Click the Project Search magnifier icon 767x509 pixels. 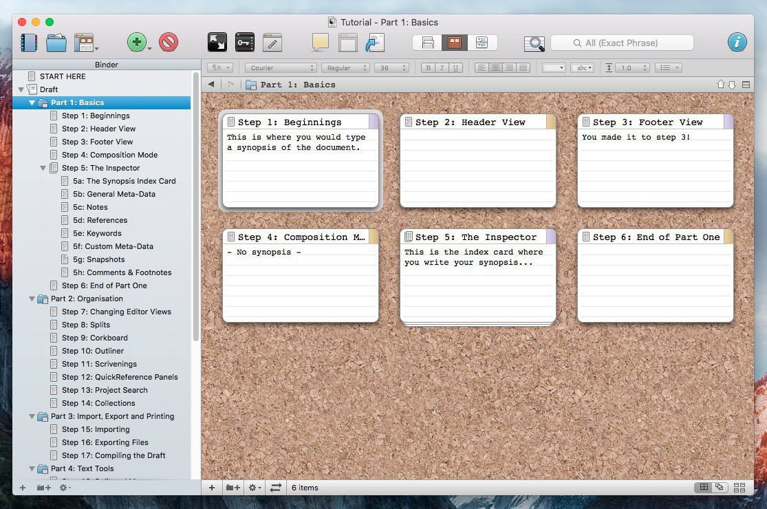point(534,43)
